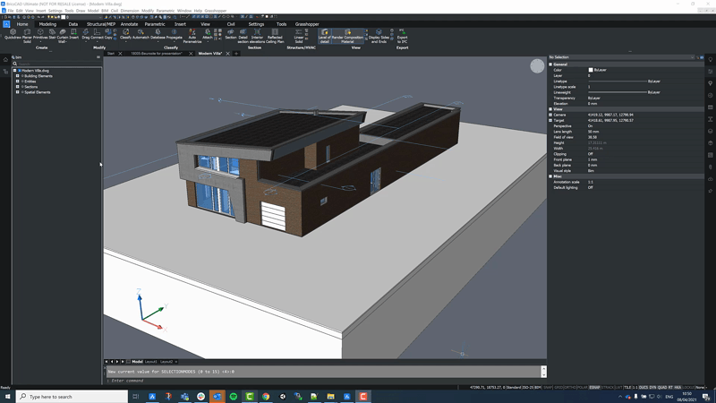Close the Modern Villa document tab

click(x=228, y=54)
